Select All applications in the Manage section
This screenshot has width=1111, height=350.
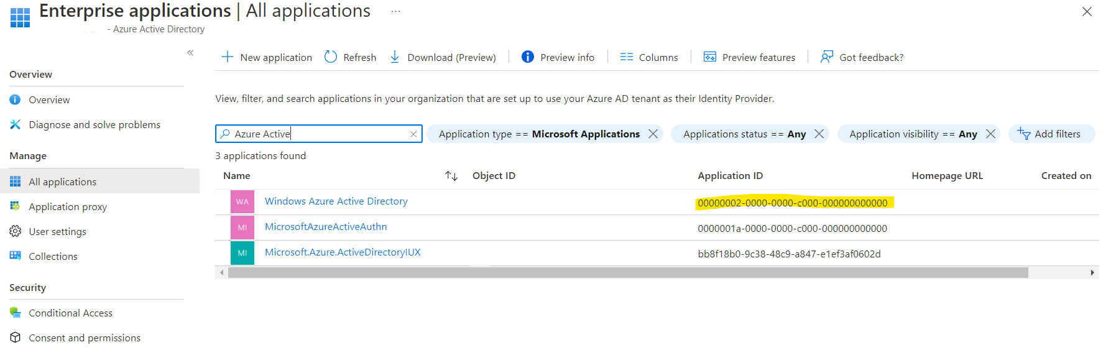pyautogui.click(x=99, y=182)
